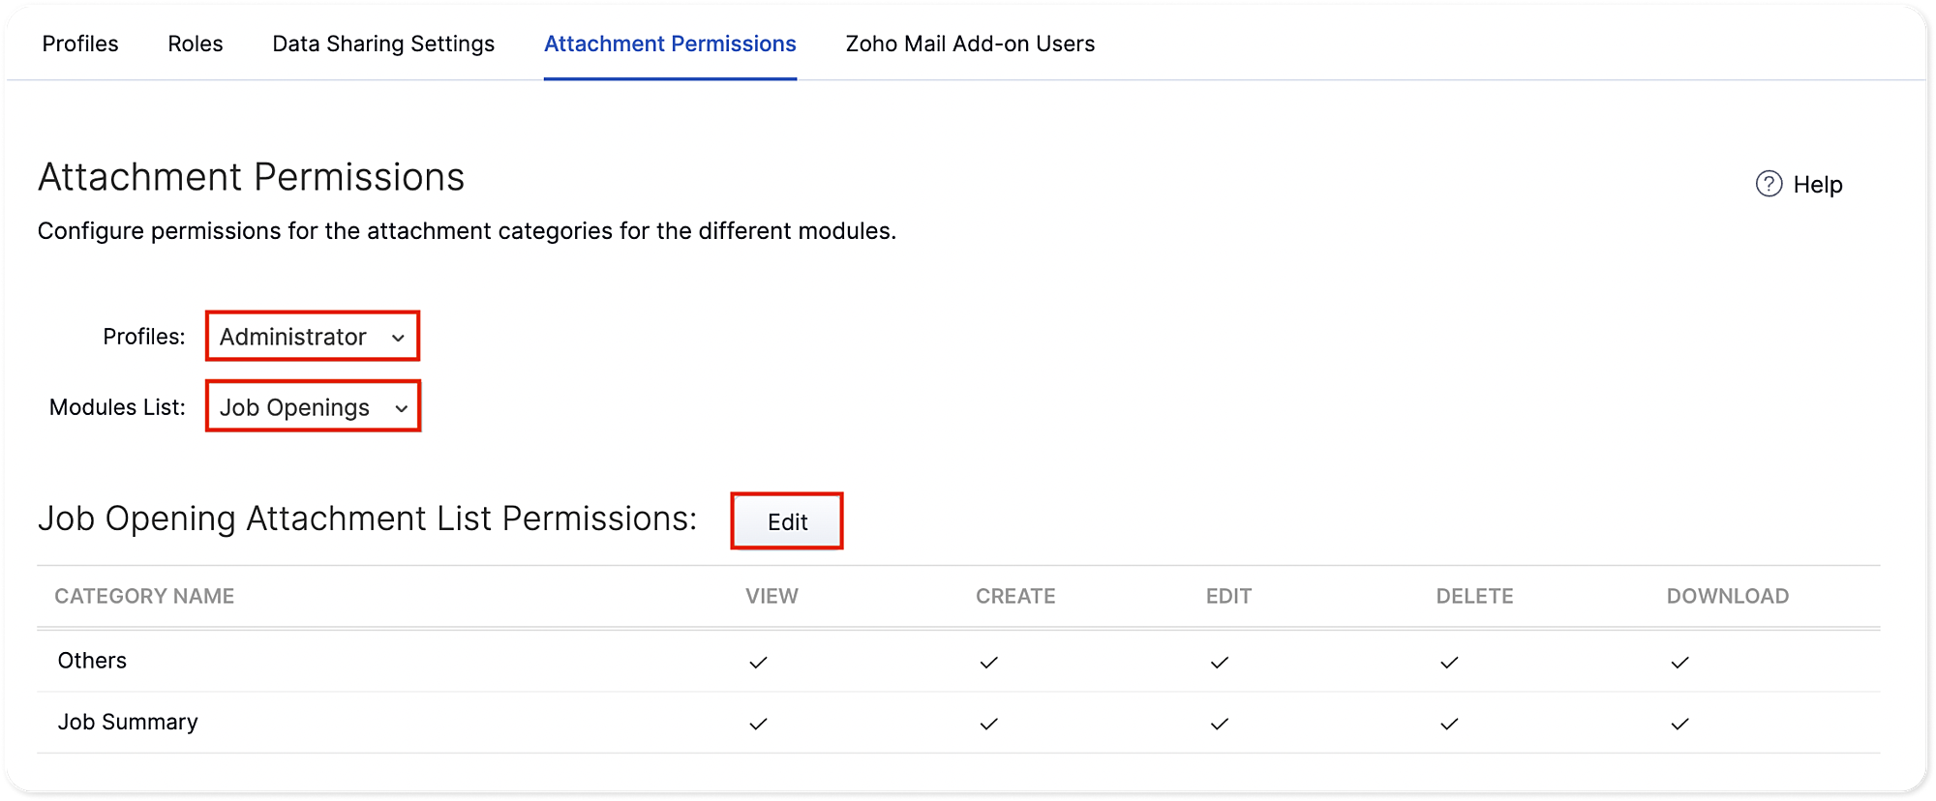Open the Help link
This screenshot has width=1936, height=801.
pos(1817,185)
